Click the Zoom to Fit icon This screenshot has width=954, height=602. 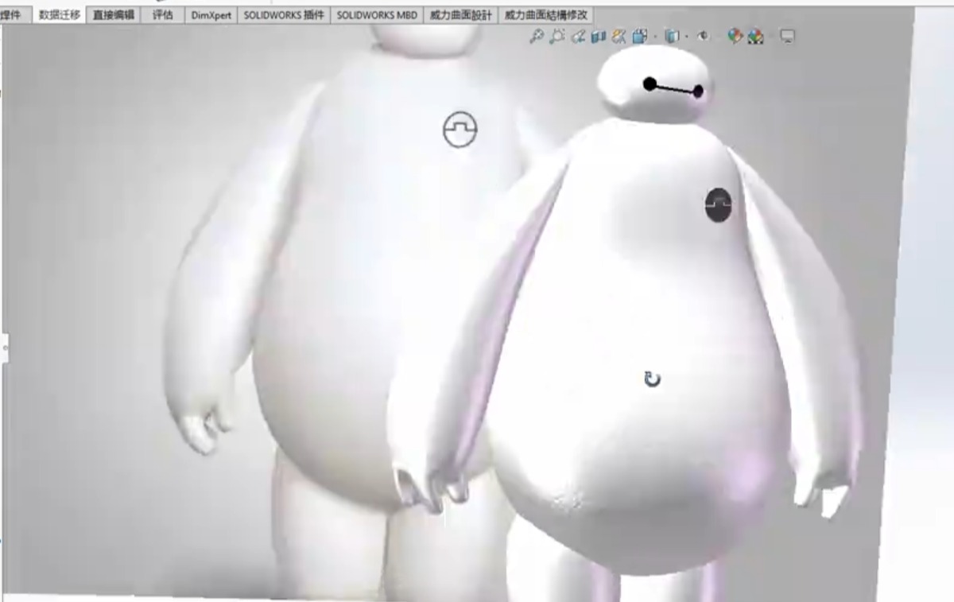point(537,36)
